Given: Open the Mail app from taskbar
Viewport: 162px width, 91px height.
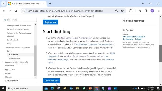Looking at the screenshot, I should (46, 88).
